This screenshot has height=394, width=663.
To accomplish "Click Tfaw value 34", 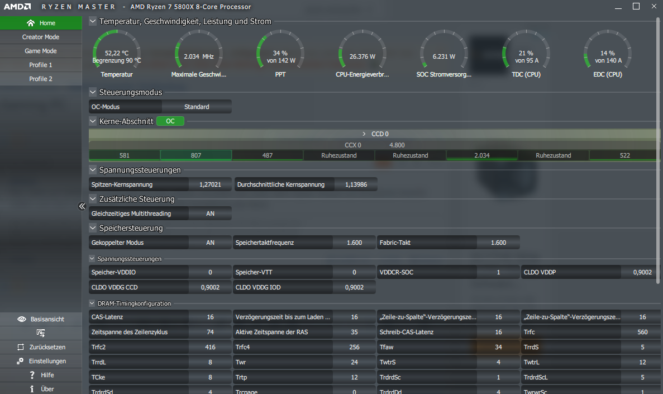I will (499, 347).
